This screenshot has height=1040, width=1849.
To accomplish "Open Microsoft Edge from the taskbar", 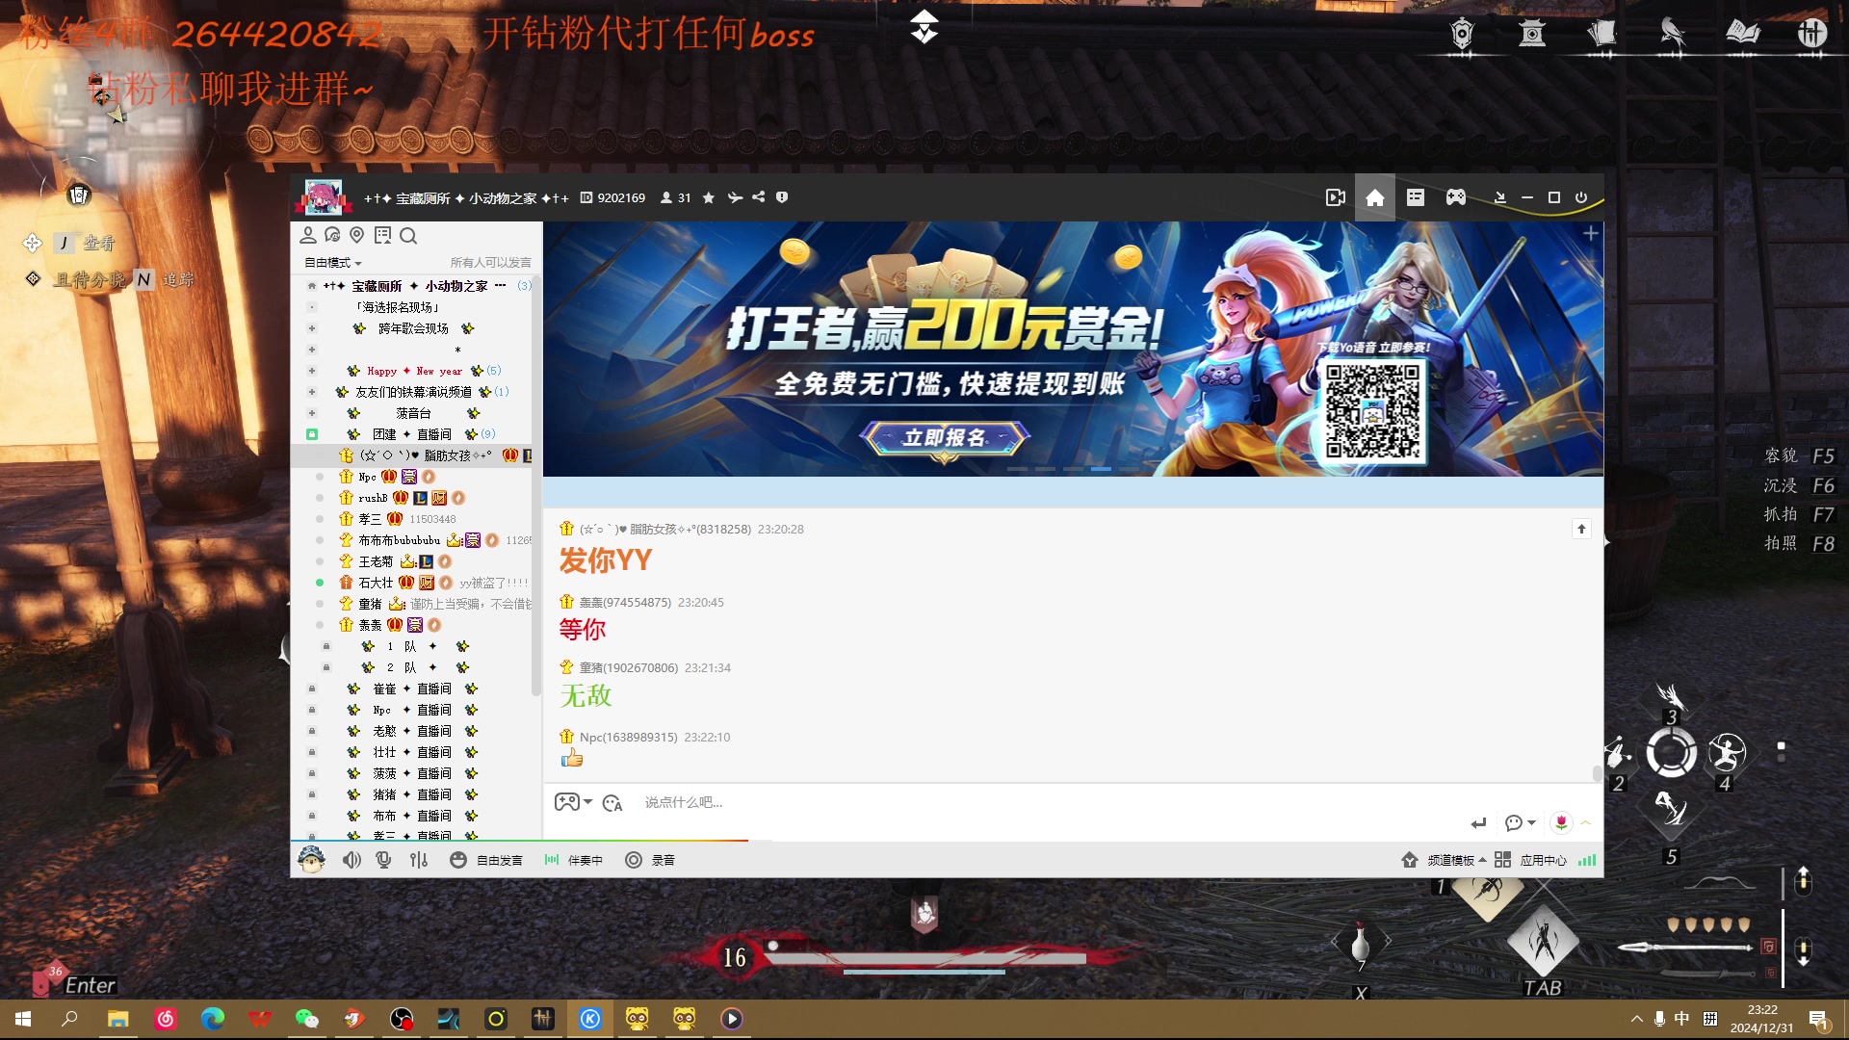I will [212, 1019].
